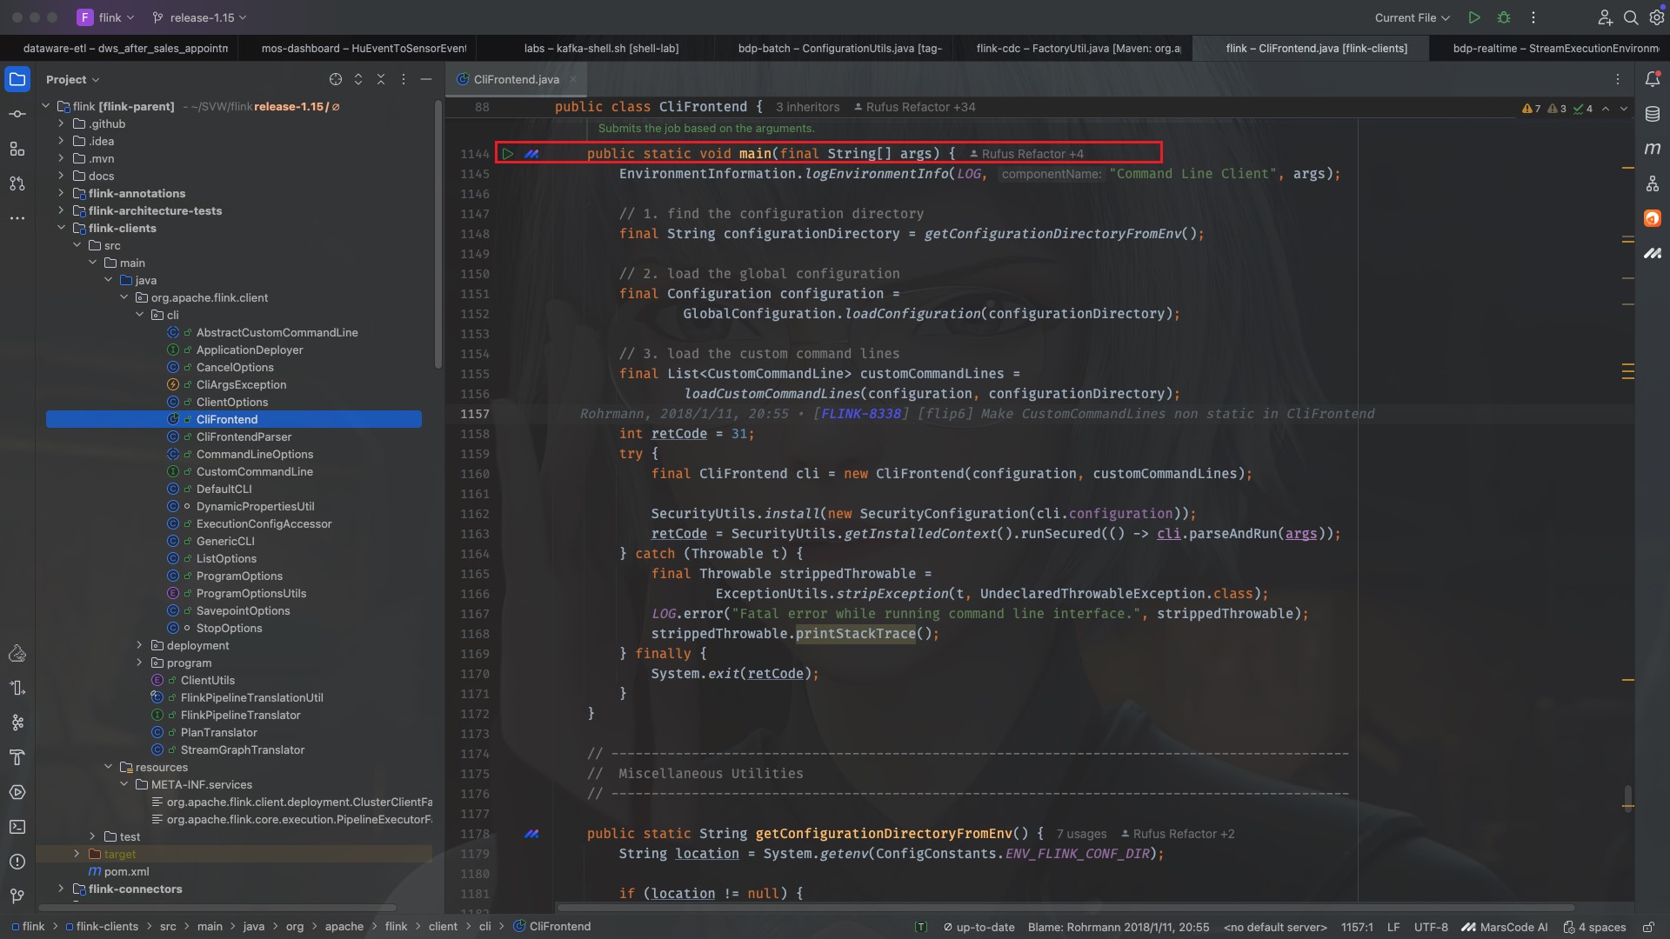Image resolution: width=1670 pixels, height=939 pixels.
Task: Expand the flink-annotations folder
Action: pyautogui.click(x=61, y=193)
